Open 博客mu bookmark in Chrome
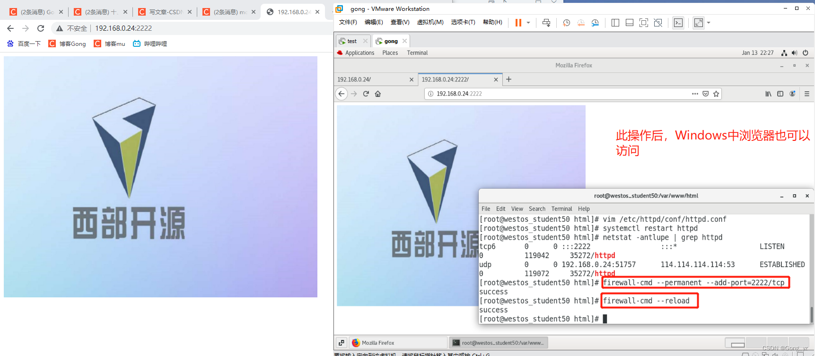This screenshot has width=815, height=356. click(x=110, y=43)
